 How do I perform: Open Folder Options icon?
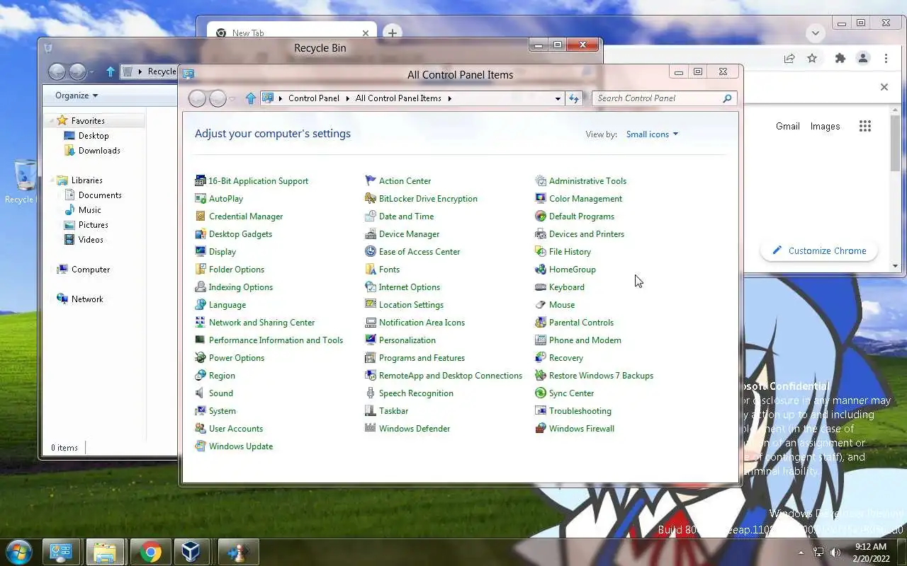[x=201, y=270]
